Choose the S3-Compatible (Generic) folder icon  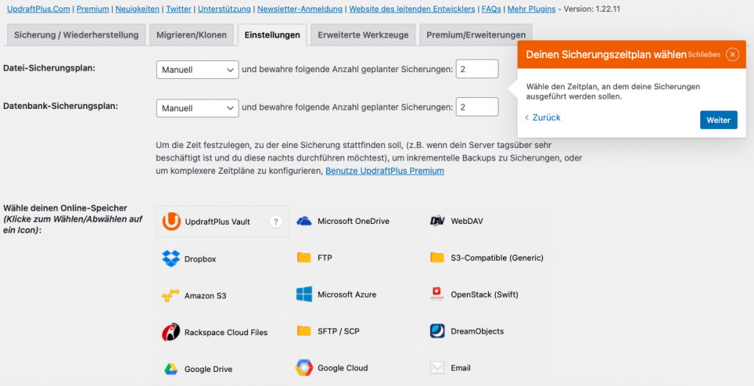click(x=437, y=258)
